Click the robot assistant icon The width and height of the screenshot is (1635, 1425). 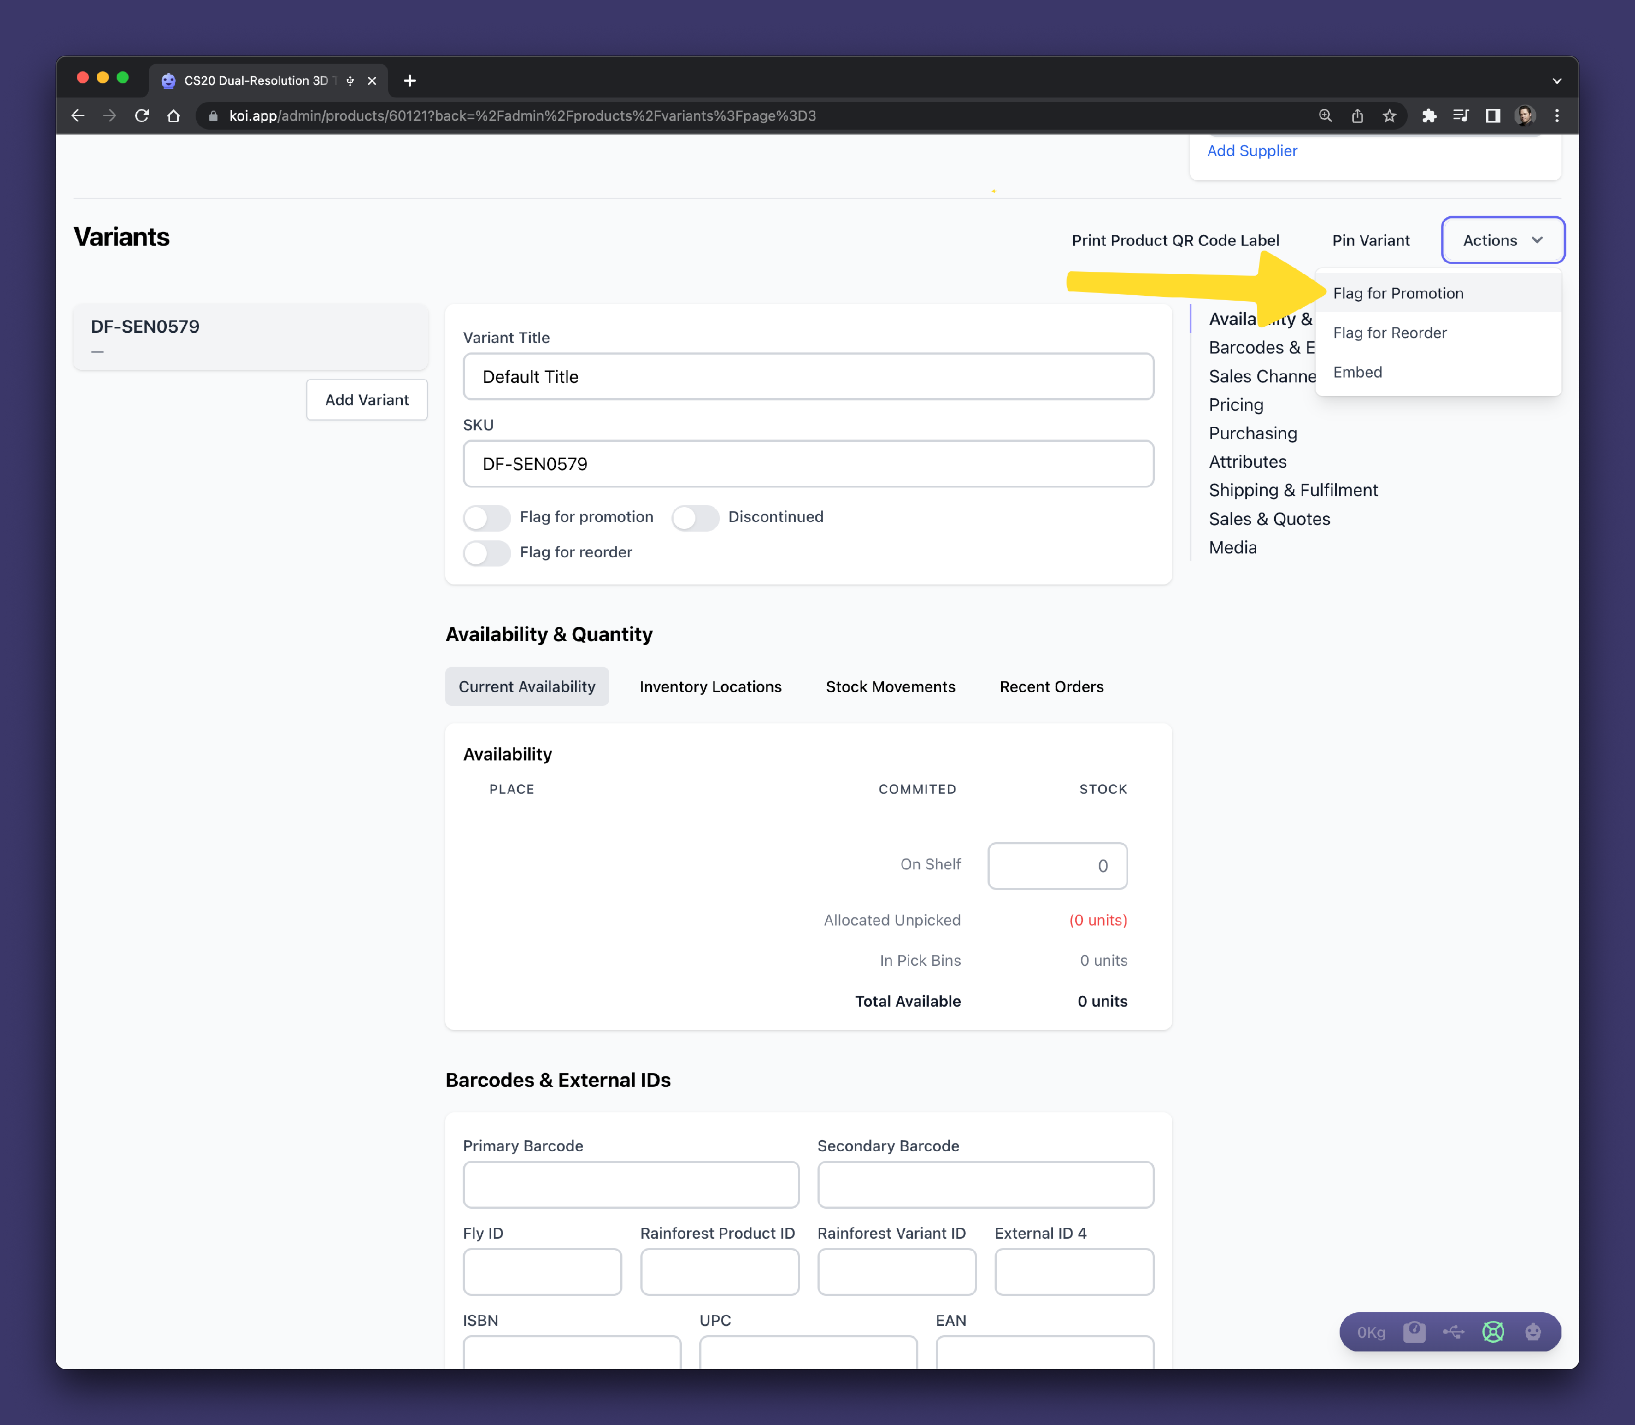pos(1533,1332)
